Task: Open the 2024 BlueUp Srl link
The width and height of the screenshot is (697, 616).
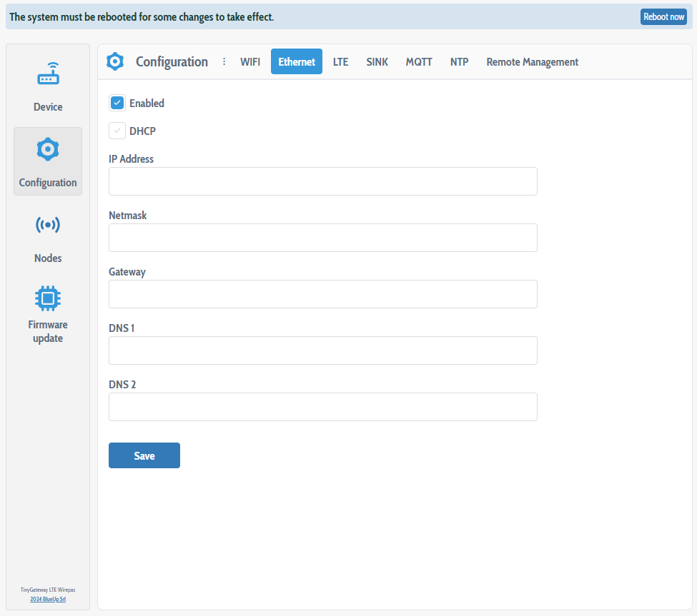Action: click(48, 599)
